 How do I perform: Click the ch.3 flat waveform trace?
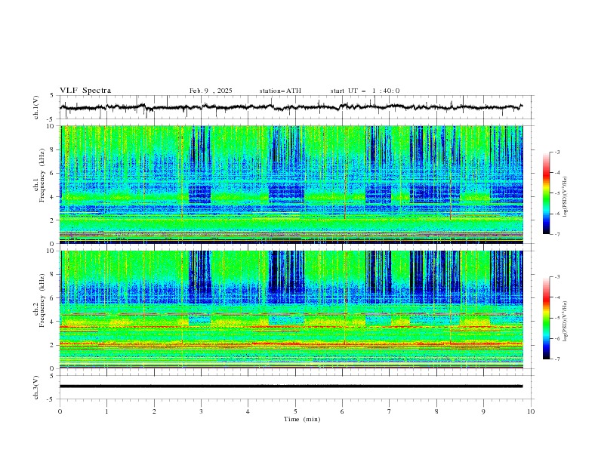[x=291, y=387]
